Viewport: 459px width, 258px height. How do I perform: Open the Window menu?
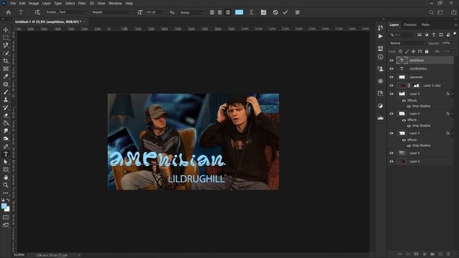pyautogui.click(x=115, y=3)
